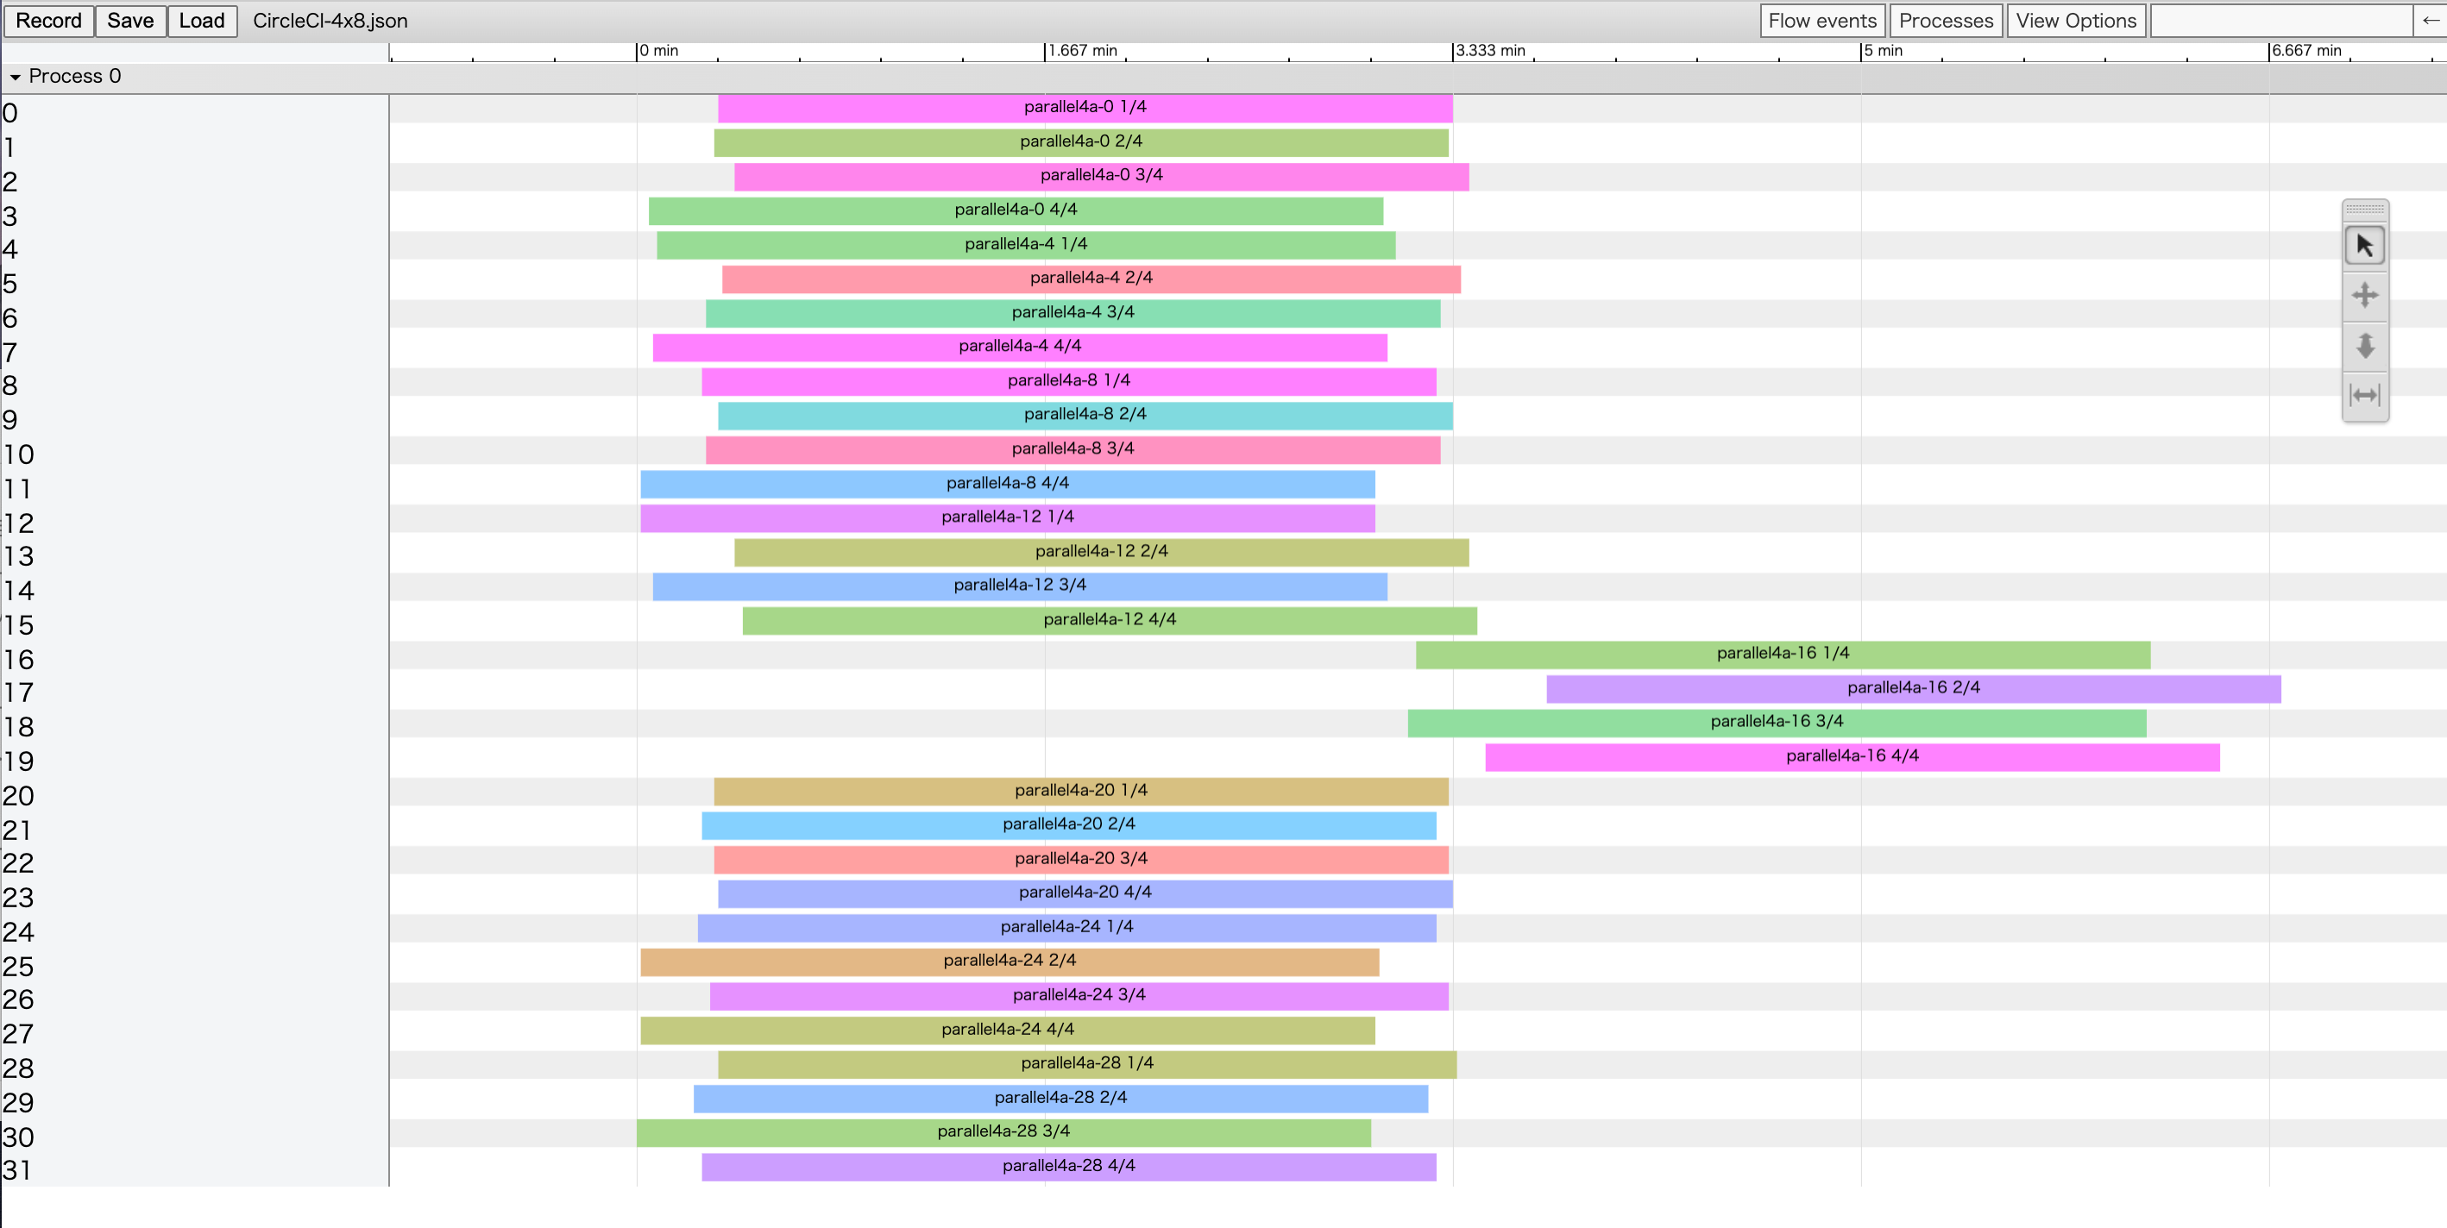The image size is (2447, 1228).
Task: Click track label 10 in the sidebar
Action: pyautogui.click(x=18, y=455)
